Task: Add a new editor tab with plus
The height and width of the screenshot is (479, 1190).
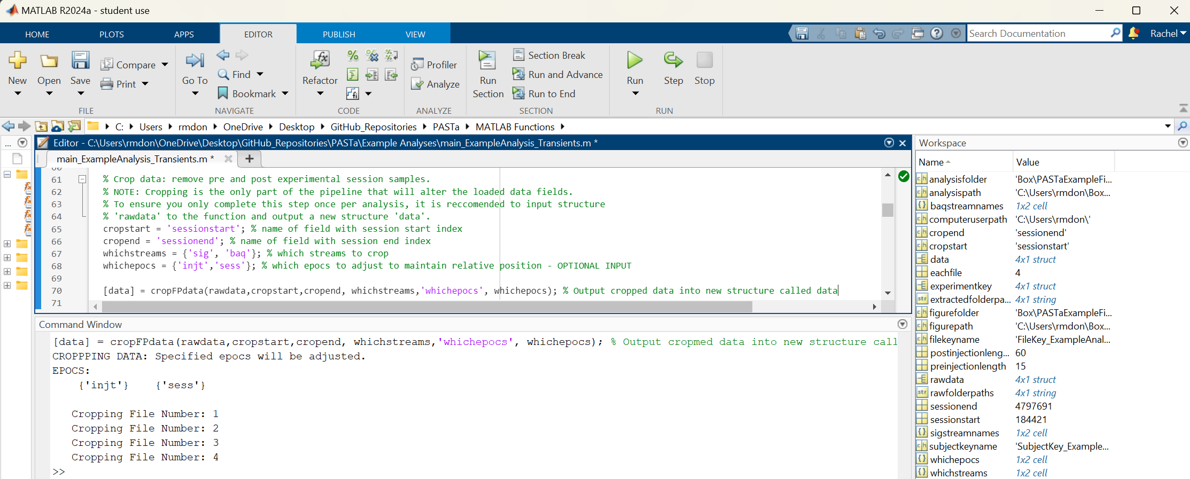Action: (249, 159)
